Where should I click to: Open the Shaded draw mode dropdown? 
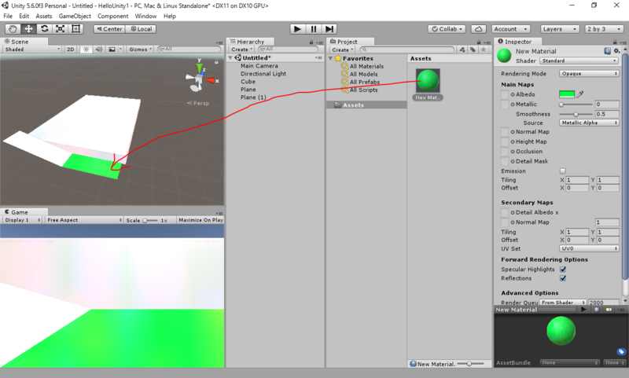(32, 50)
